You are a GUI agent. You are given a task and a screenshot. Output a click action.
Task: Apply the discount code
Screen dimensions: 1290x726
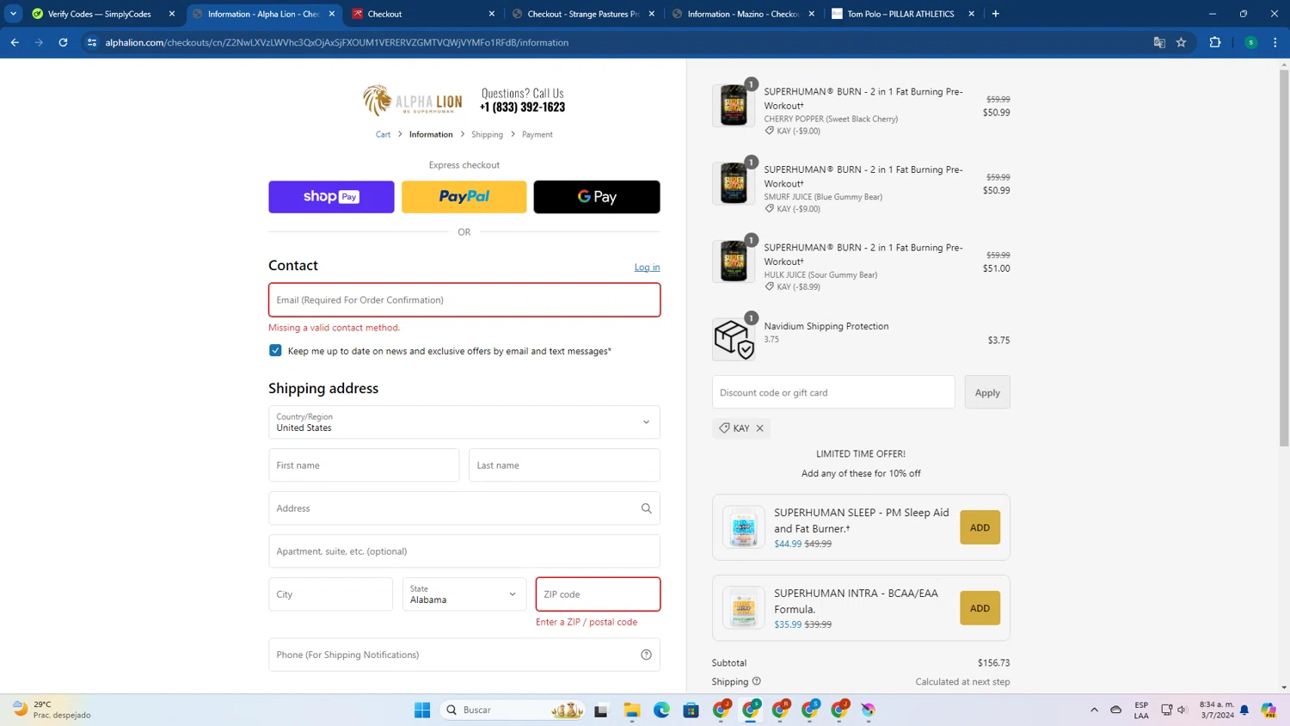987,392
